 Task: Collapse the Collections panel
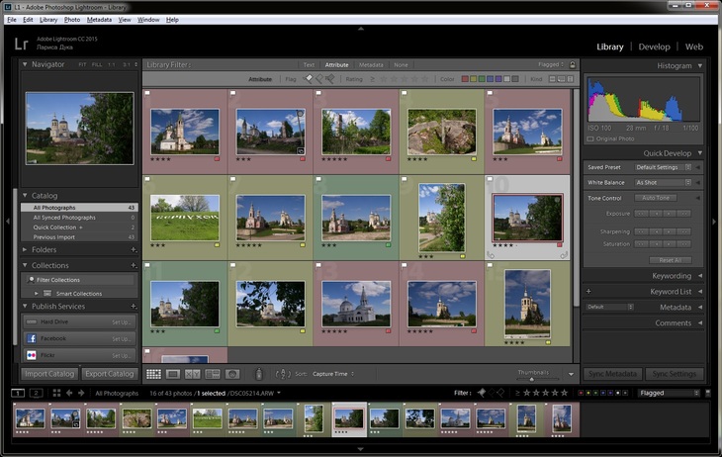[25, 265]
